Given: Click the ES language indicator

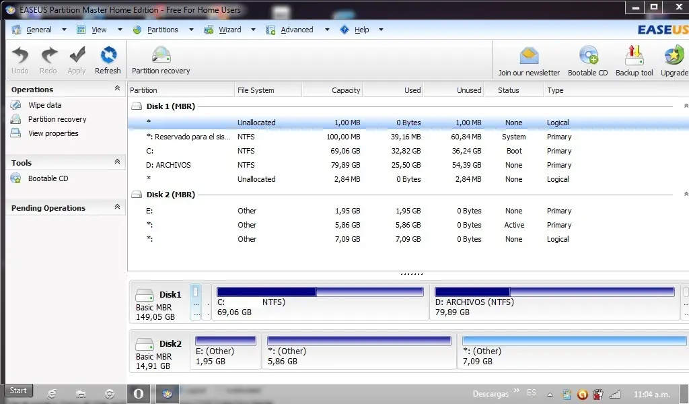Looking at the screenshot, I should coord(532,392).
